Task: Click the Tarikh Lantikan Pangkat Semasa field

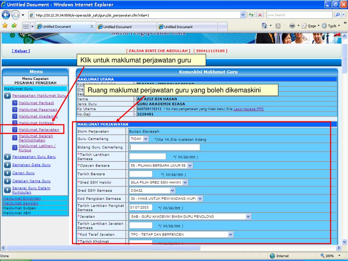Action: click(x=141, y=208)
